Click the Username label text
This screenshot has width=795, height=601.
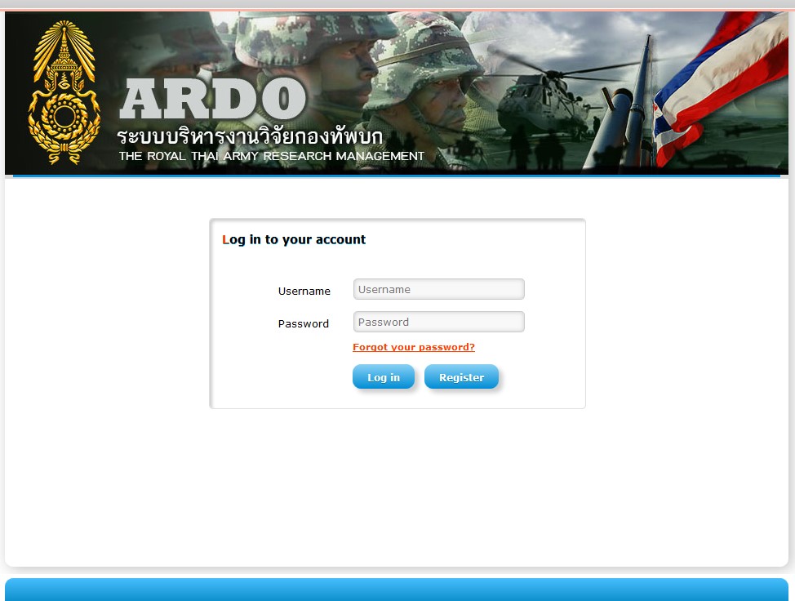[304, 292]
